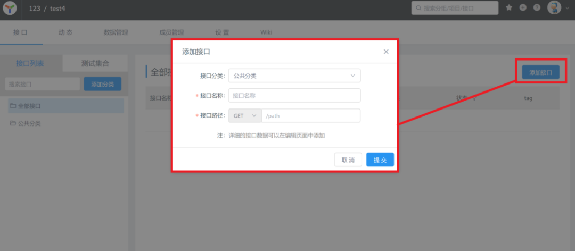This screenshot has width=575, height=251.
Task: Switch to the 数据管理 tab
Action: [x=116, y=32]
